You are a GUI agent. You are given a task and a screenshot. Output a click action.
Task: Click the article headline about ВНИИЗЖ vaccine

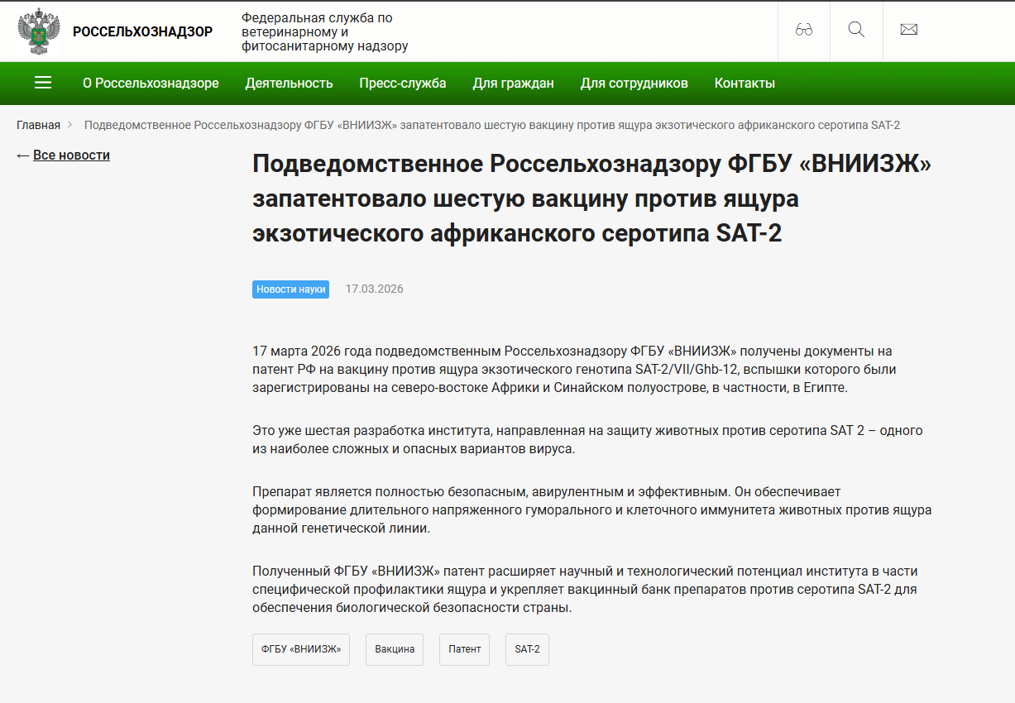click(x=591, y=198)
